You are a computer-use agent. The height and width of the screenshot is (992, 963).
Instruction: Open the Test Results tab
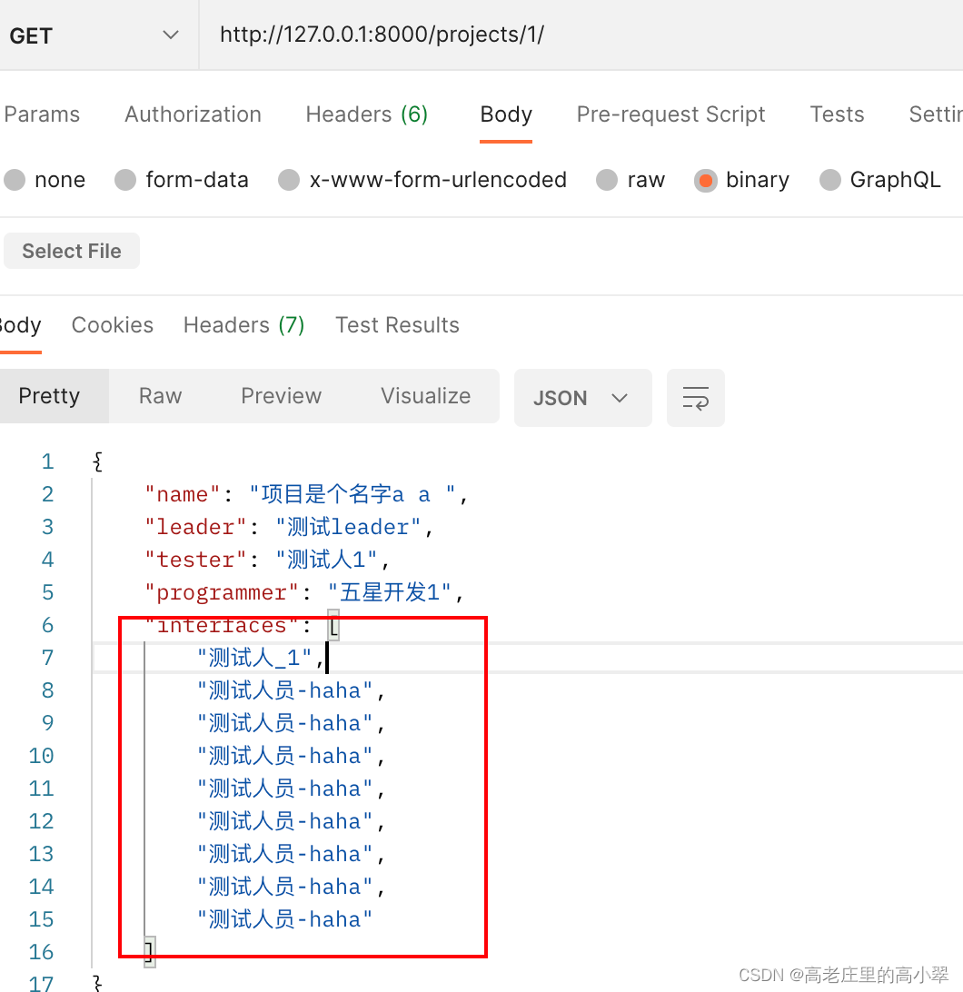click(397, 324)
